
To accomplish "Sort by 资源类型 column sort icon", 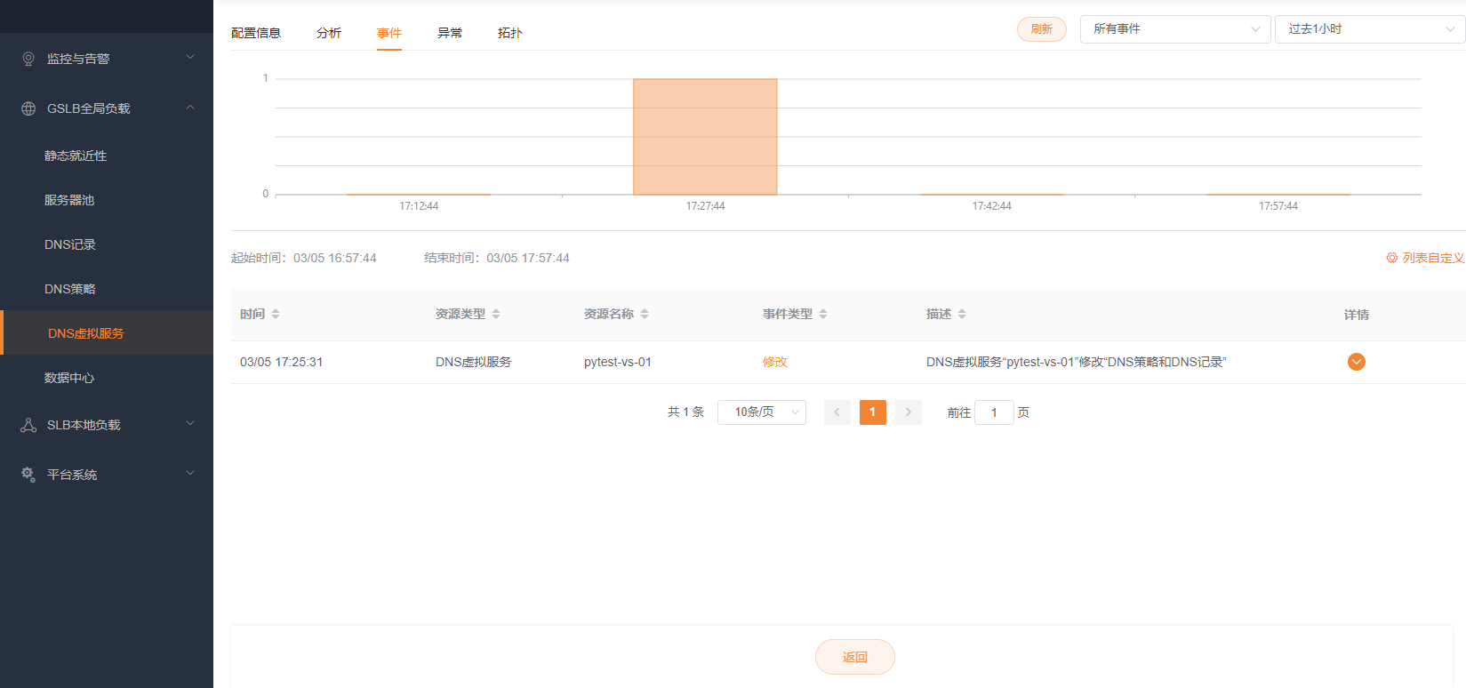I will coord(496,314).
